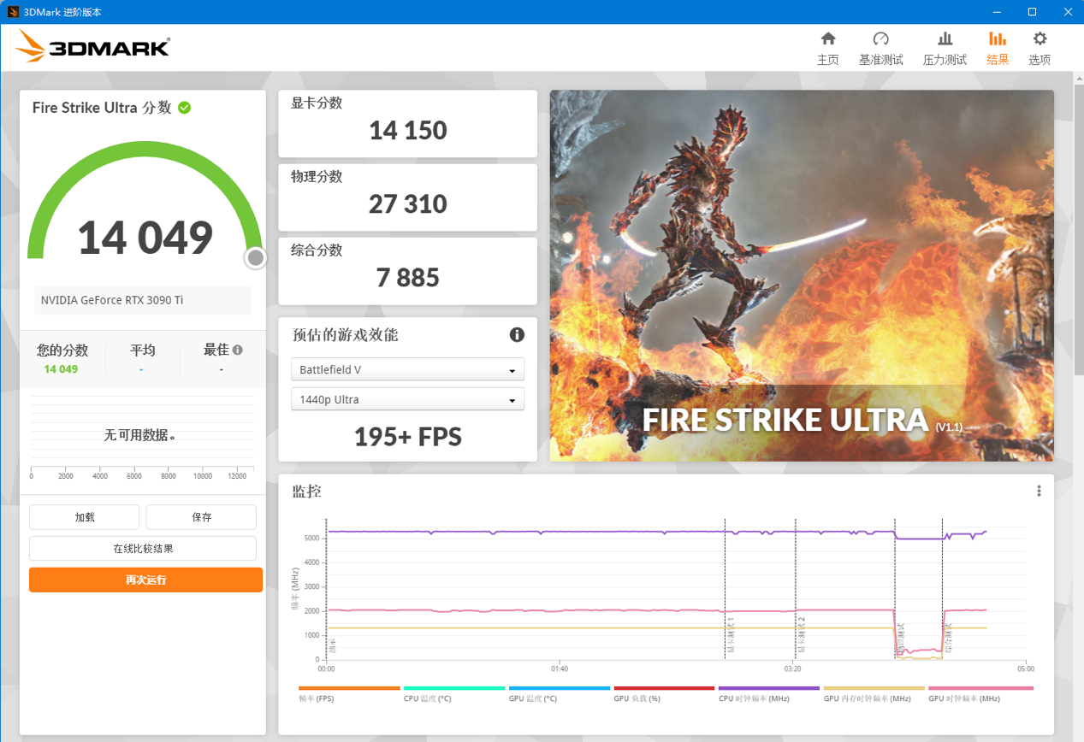Toggle the CPU 时钟频率 legend entry

tap(769, 693)
